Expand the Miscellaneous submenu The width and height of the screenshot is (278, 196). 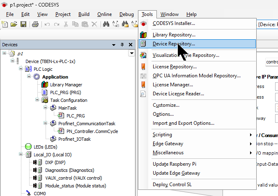(x=250, y=153)
